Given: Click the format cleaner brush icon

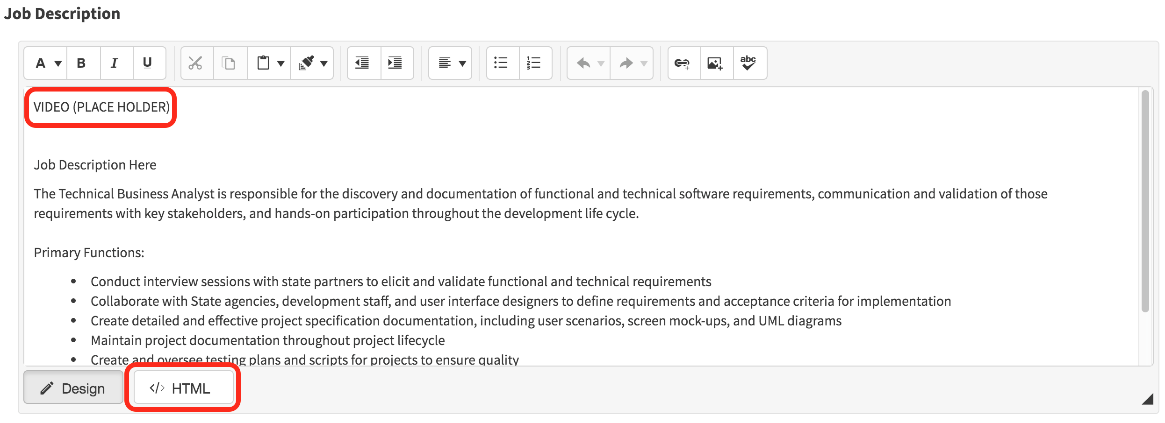Looking at the screenshot, I should pos(307,63).
